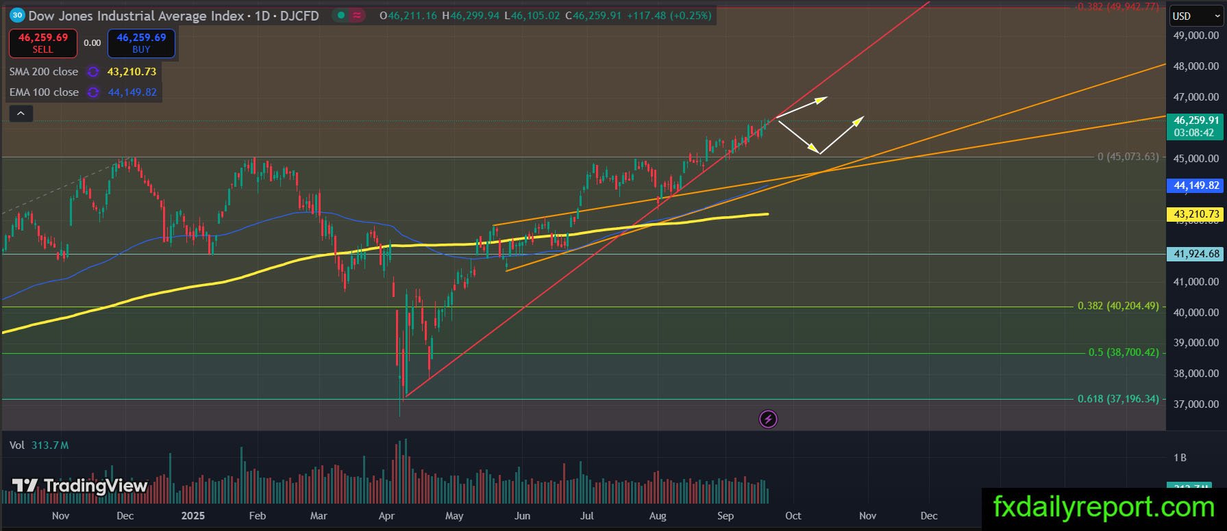This screenshot has width=1227, height=531.
Task: Click the 0.00 spread value between Sell and Buy
Action: pyautogui.click(x=92, y=43)
